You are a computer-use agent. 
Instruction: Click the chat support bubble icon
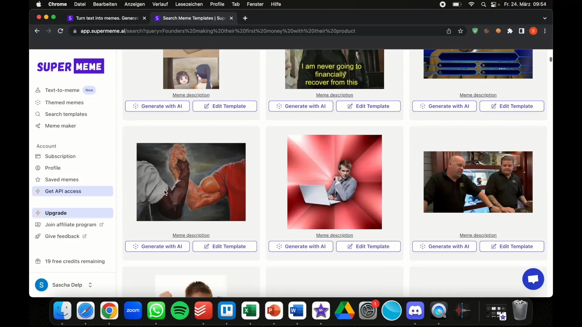533,279
